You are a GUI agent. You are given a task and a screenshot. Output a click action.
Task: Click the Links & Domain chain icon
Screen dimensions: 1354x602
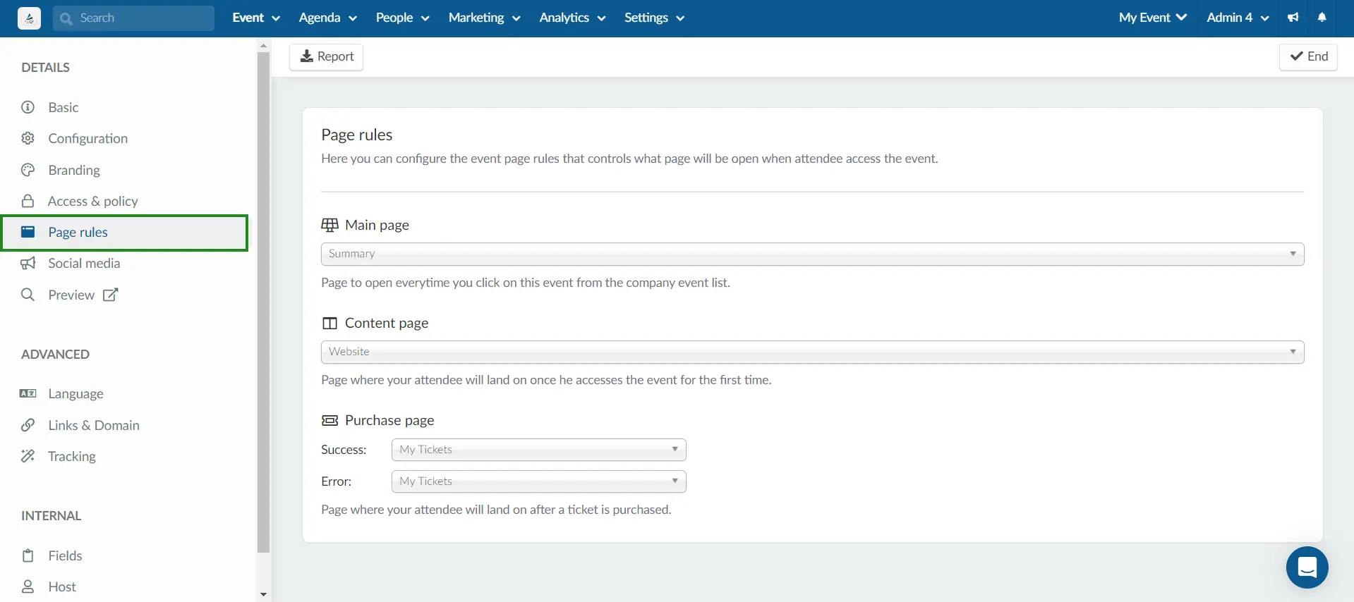pyautogui.click(x=28, y=425)
